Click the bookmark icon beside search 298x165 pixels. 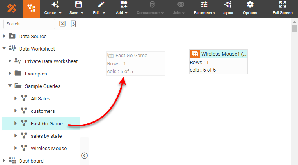(73, 24)
